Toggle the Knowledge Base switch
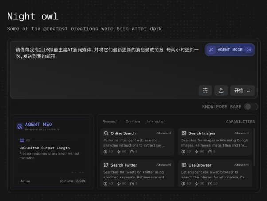267x201 pixels. coord(251,106)
